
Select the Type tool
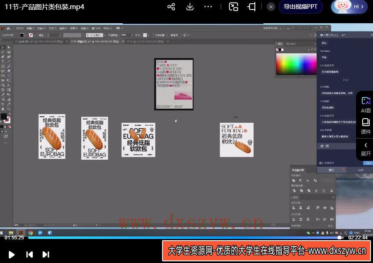click(3, 62)
